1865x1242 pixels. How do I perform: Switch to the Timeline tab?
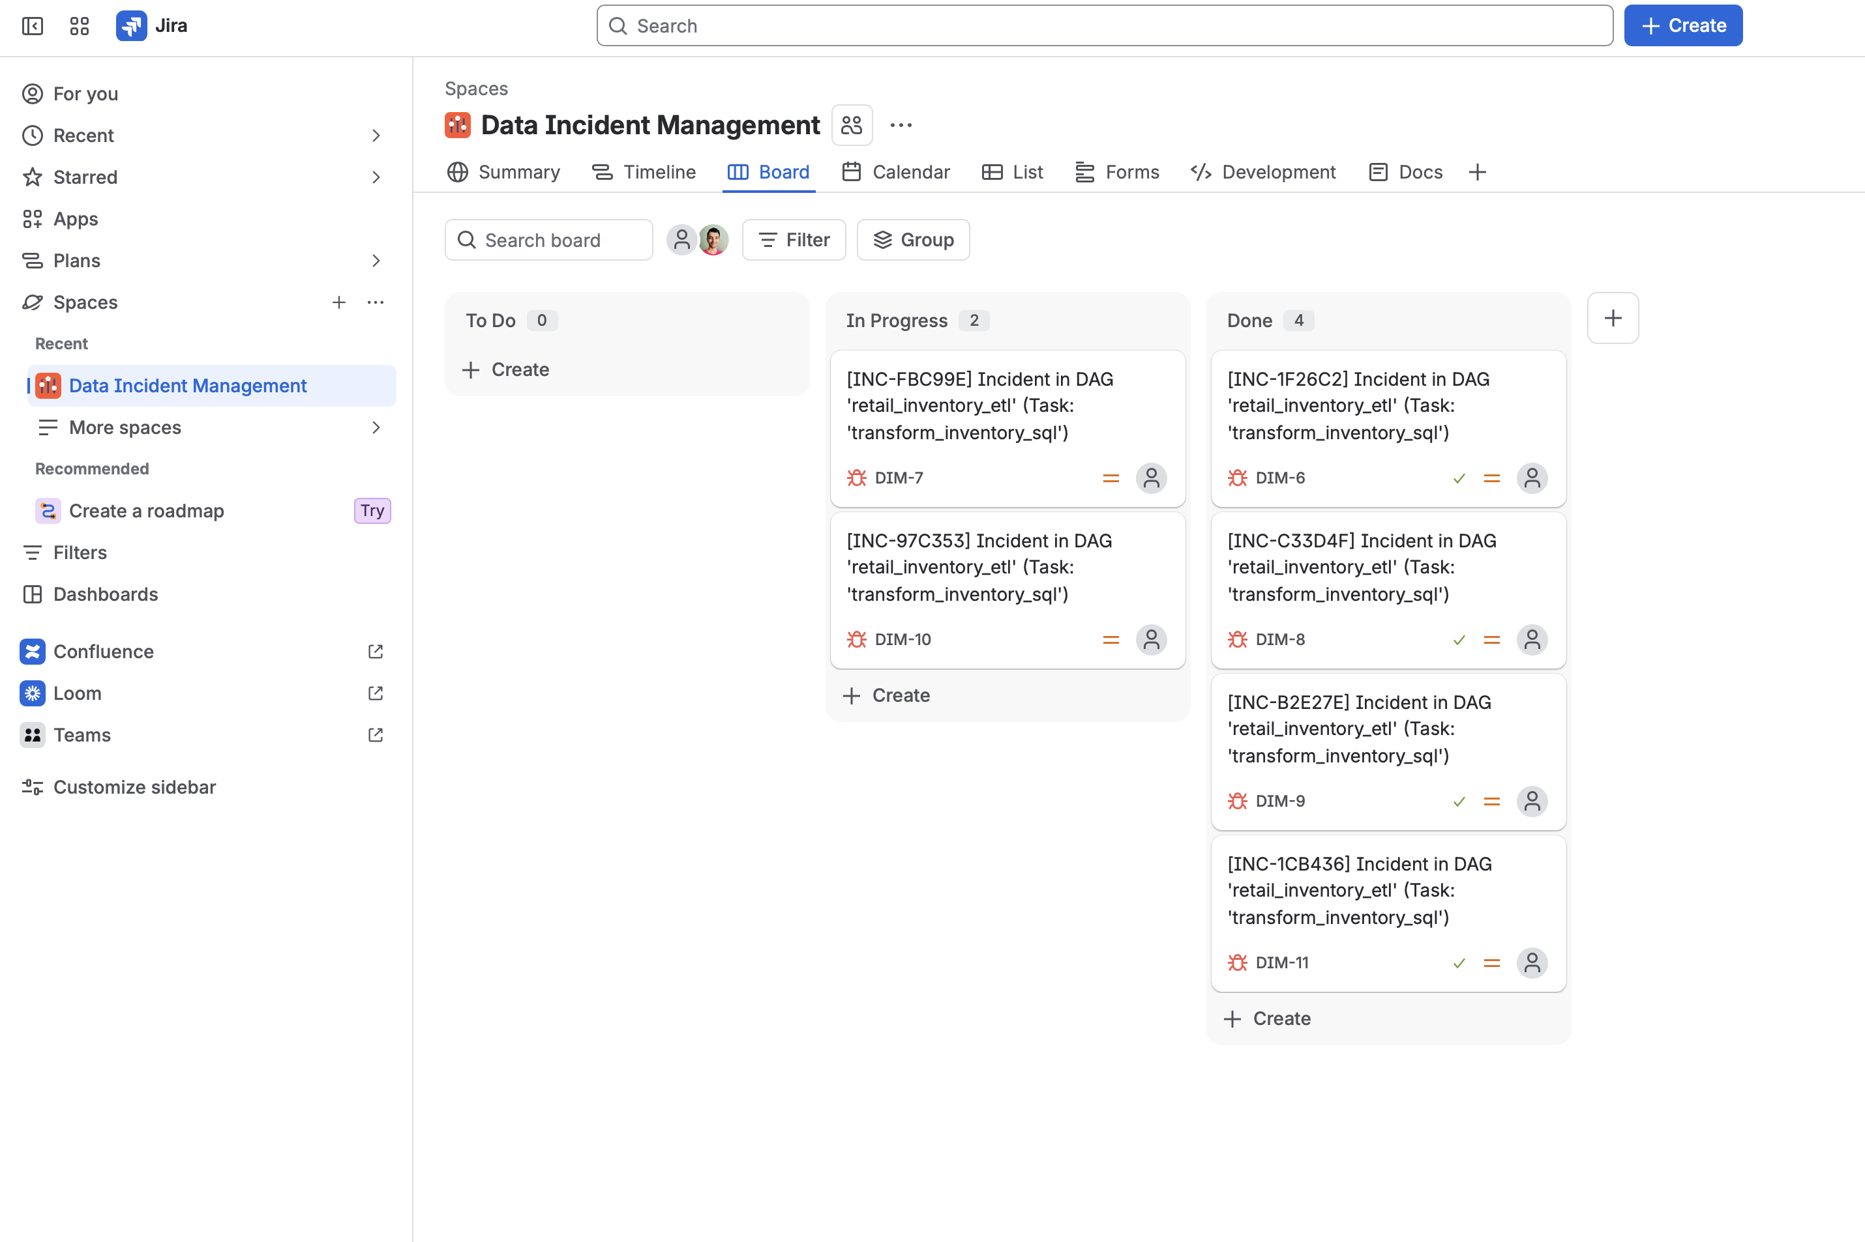(644, 173)
